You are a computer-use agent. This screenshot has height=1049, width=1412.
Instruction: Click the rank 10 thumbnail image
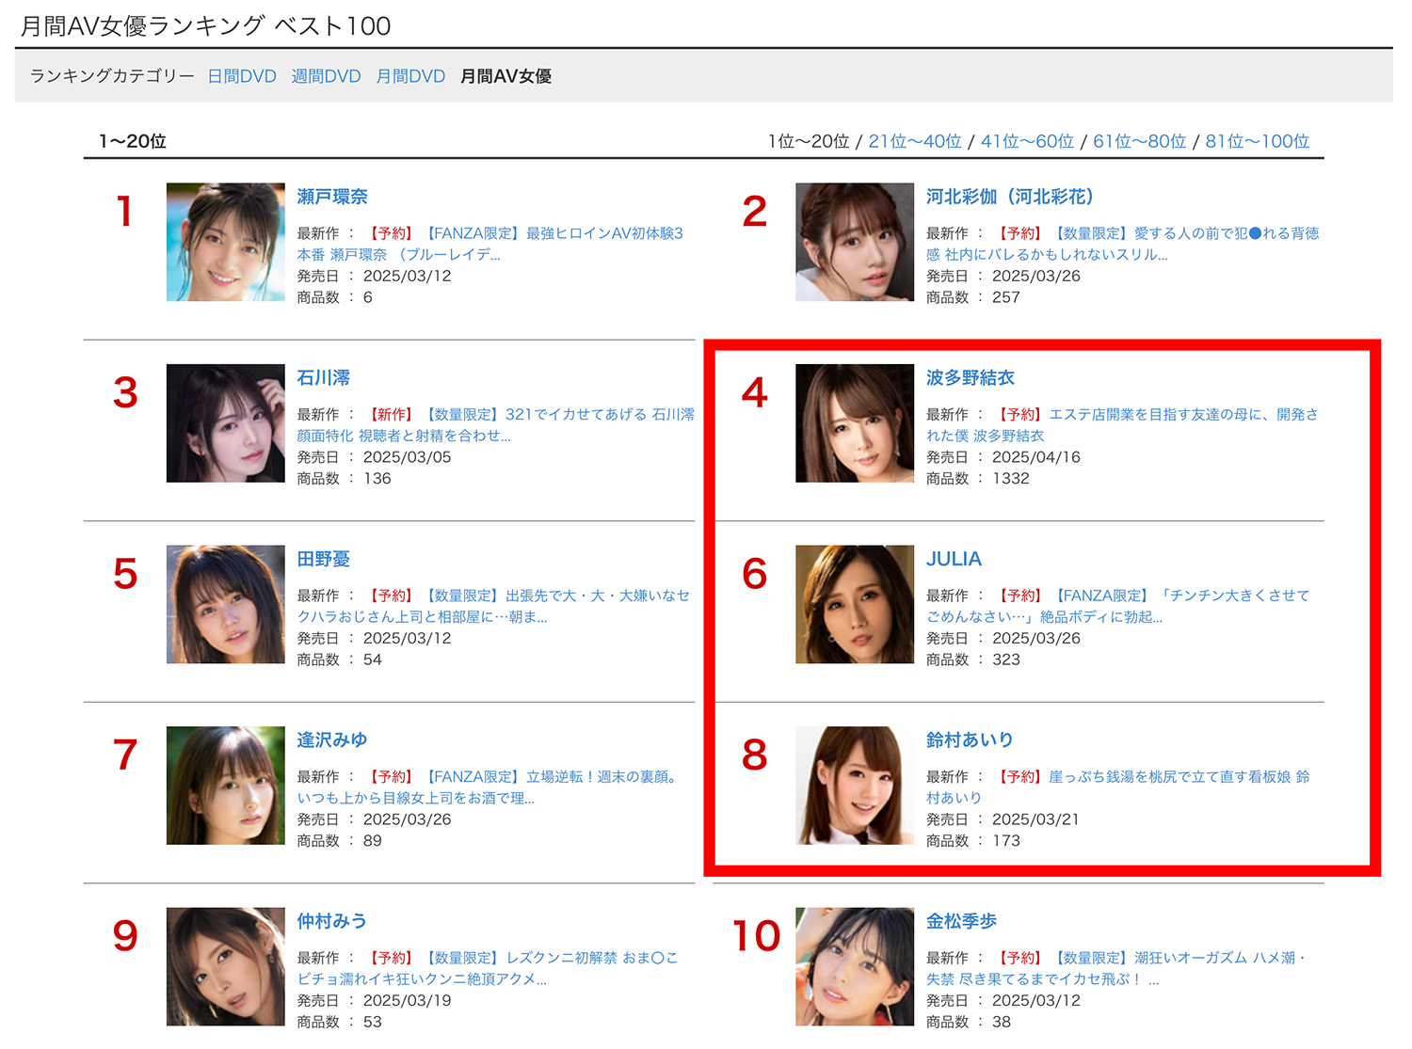(855, 966)
